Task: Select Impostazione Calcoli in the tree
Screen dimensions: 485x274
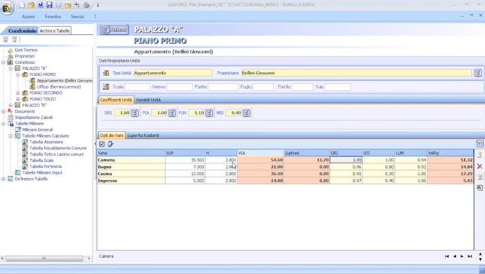Action: pos(34,118)
